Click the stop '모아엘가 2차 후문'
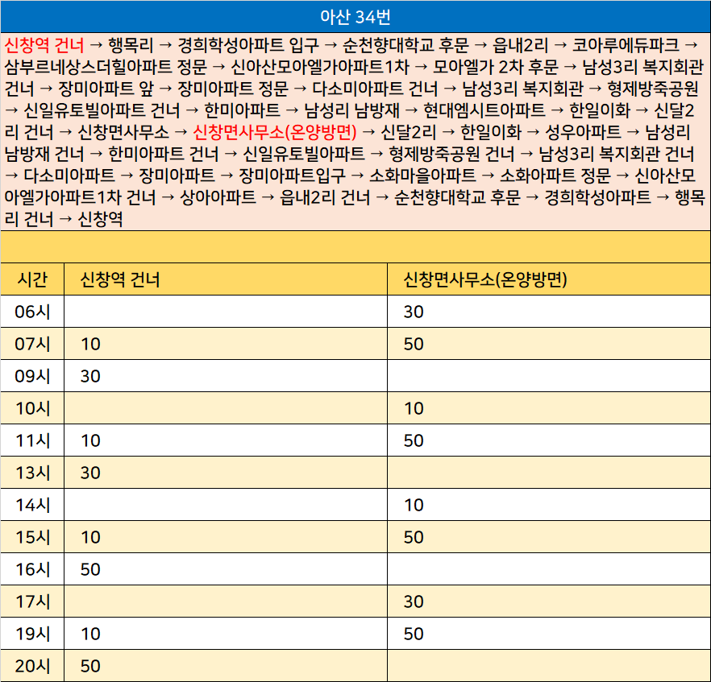Screen dimensions: 711x682 coord(496,67)
